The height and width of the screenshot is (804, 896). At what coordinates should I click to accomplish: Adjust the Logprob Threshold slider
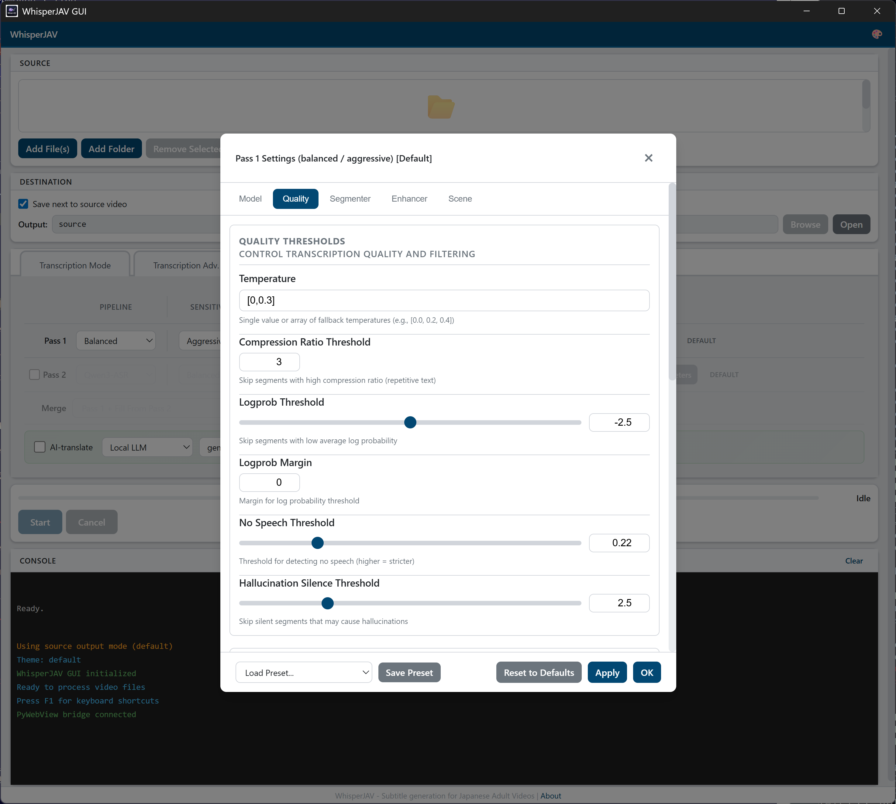410,422
